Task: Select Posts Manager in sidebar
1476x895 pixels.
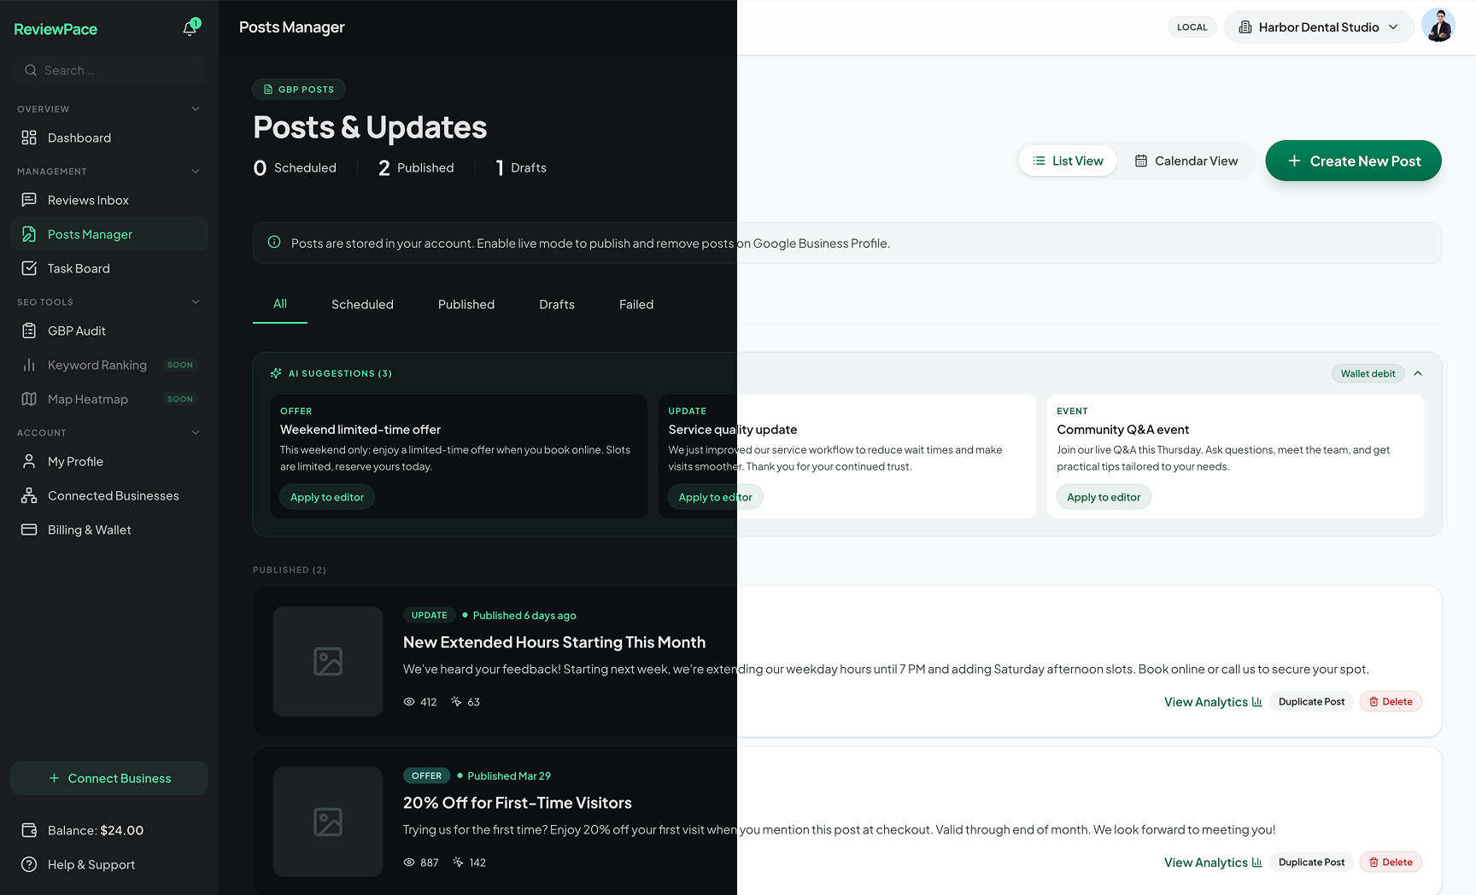Action: click(x=109, y=234)
